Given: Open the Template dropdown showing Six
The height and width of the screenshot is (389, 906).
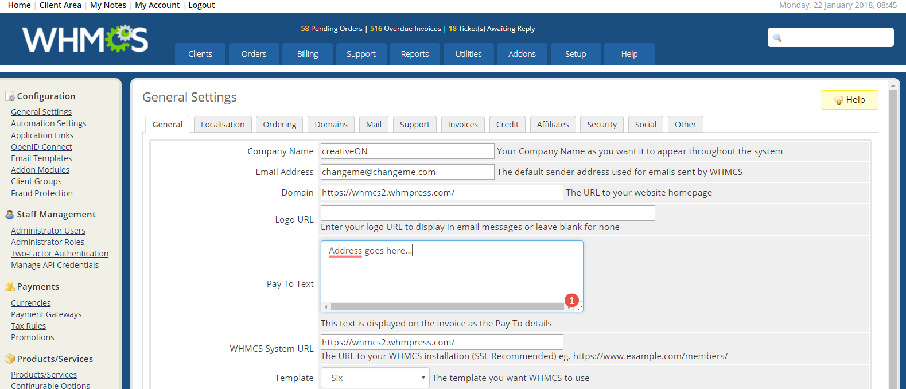Looking at the screenshot, I should pos(375,378).
